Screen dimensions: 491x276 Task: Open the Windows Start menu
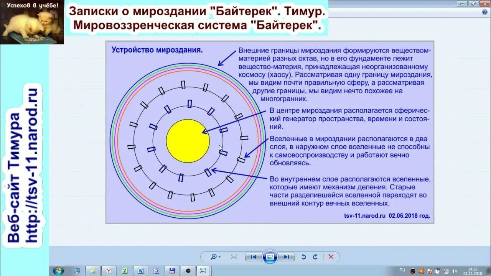coord(58,271)
